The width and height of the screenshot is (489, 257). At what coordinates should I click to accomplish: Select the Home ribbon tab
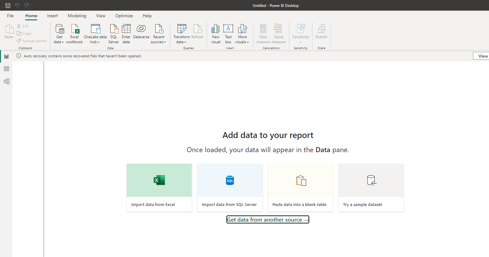click(31, 16)
